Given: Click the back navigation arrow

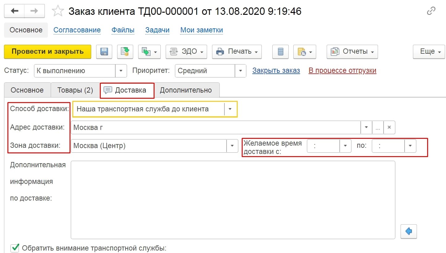Looking at the screenshot, I should (x=14, y=11).
